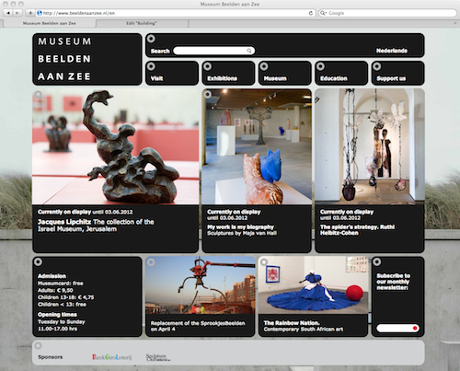
Task: Open the Google search engine dropdown
Action: pos(323,13)
